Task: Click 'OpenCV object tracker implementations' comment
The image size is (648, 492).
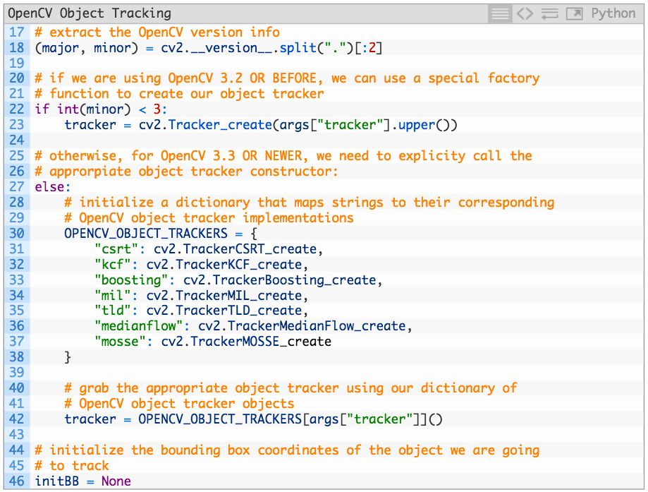Action: 209,218
